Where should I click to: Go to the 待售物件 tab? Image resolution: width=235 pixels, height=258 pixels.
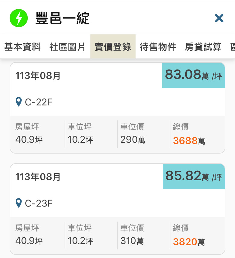(158, 47)
